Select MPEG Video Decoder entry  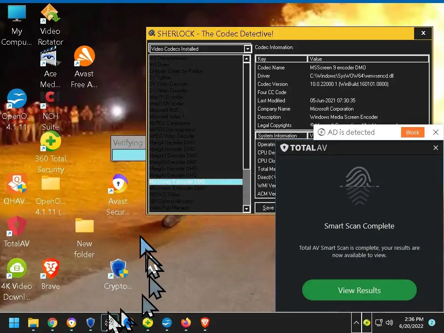pyautogui.click(x=196, y=136)
